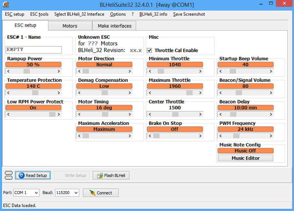Open the Select BLHeli_32 Interface menu
294x211 pixels.
(x=79, y=14)
